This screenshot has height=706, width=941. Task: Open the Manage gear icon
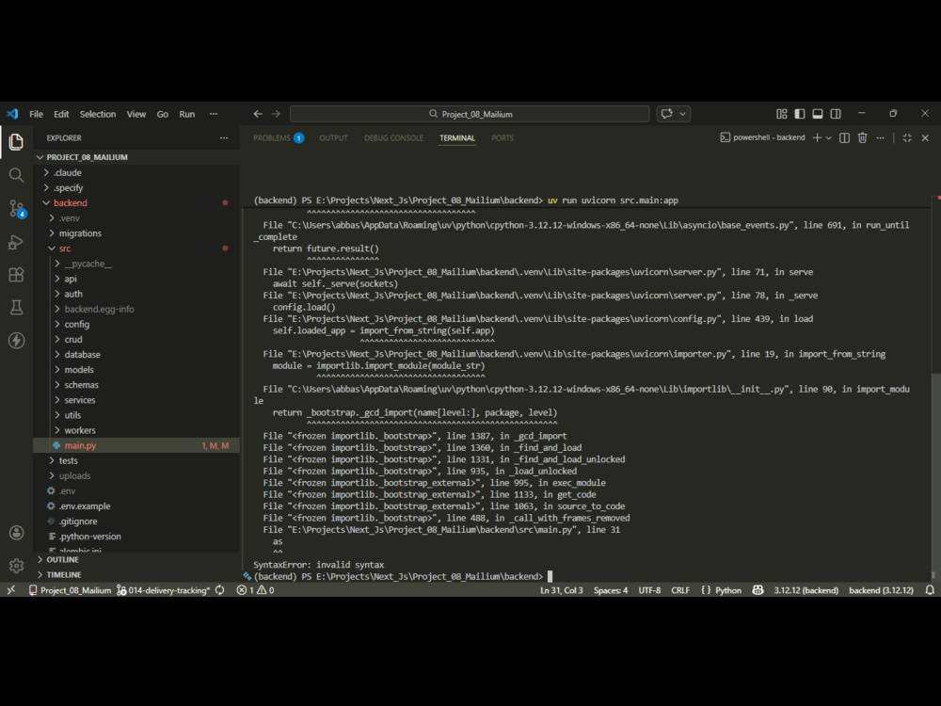[x=16, y=565]
